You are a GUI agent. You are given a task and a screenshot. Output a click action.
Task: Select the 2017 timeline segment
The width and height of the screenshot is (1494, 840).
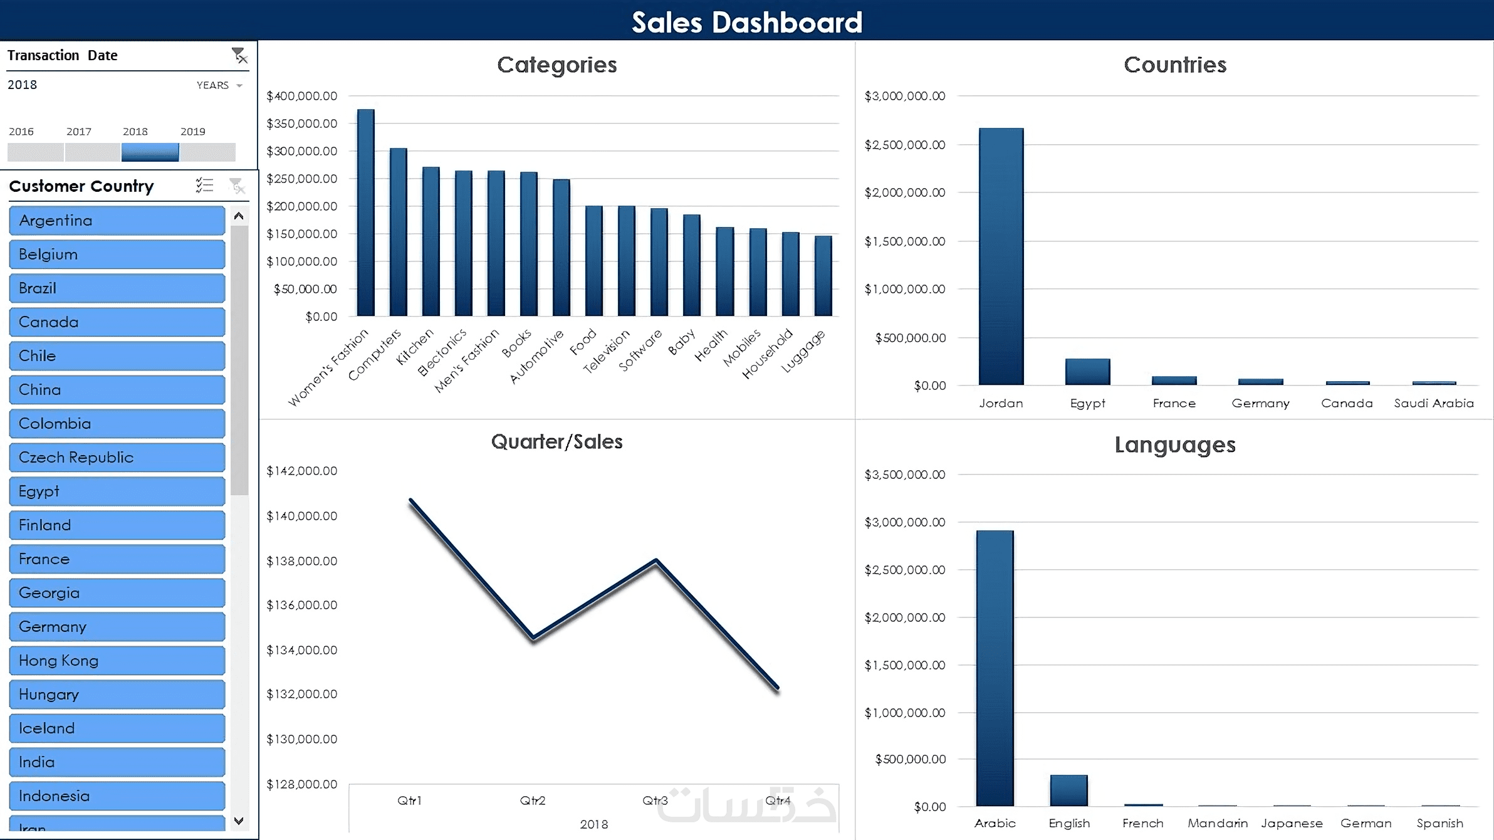[92, 152]
